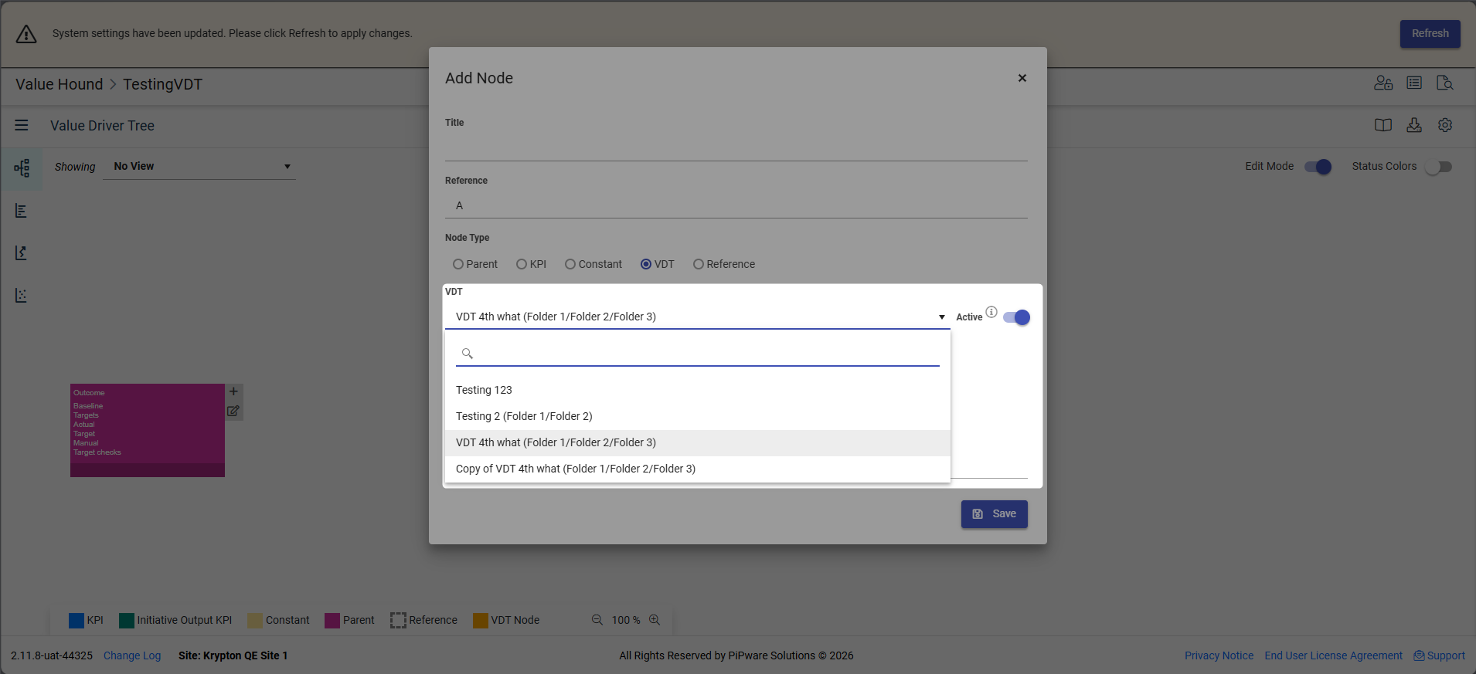Click the VDT dropdown search field
The width and height of the screenshot is (1476, 674).
coord(697,354)
